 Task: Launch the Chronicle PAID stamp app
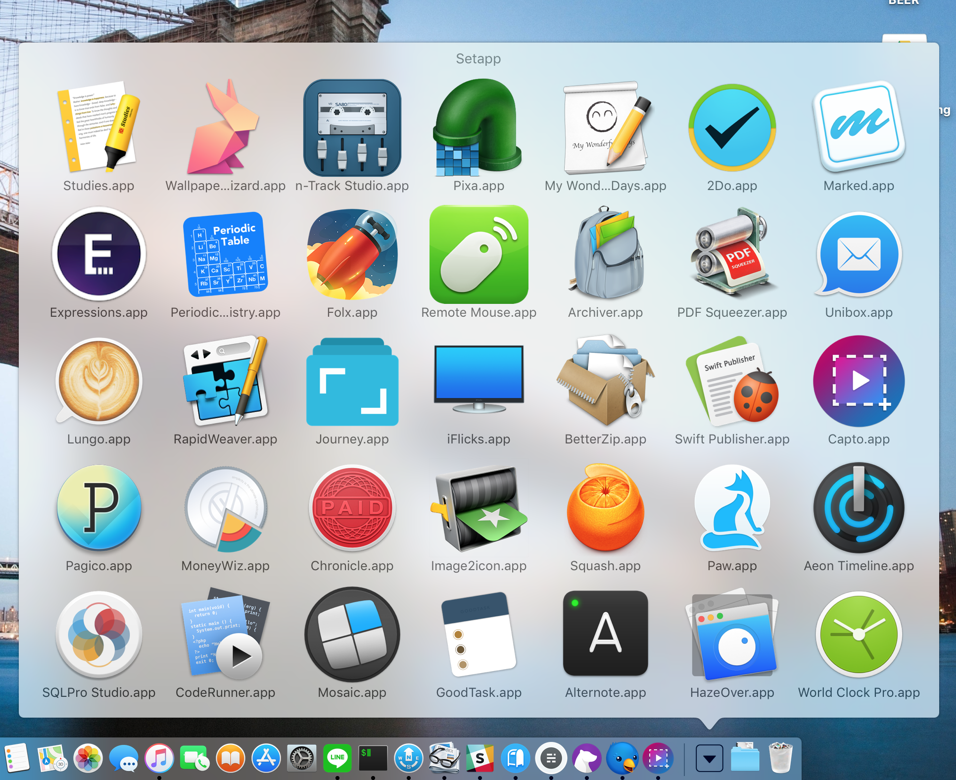352,508
